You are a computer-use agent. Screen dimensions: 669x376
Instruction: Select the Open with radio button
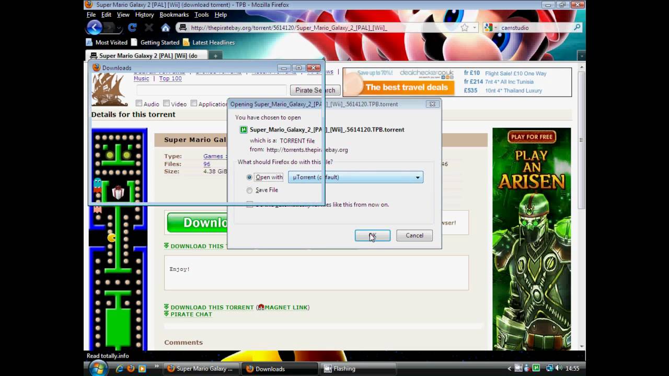point(249,178)
